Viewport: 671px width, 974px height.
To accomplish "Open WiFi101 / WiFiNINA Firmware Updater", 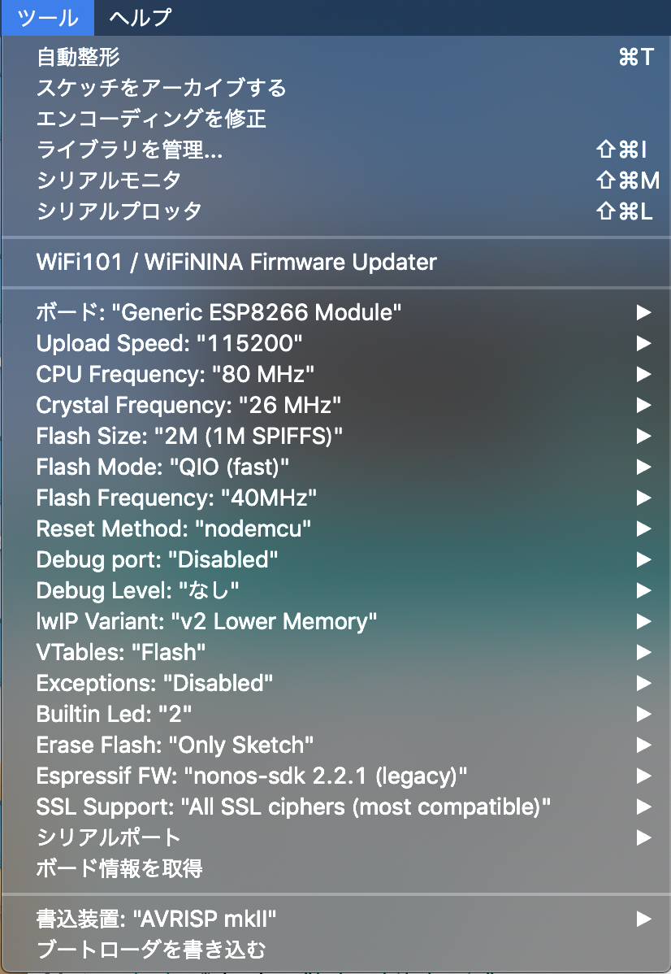I will click(236, 262).
